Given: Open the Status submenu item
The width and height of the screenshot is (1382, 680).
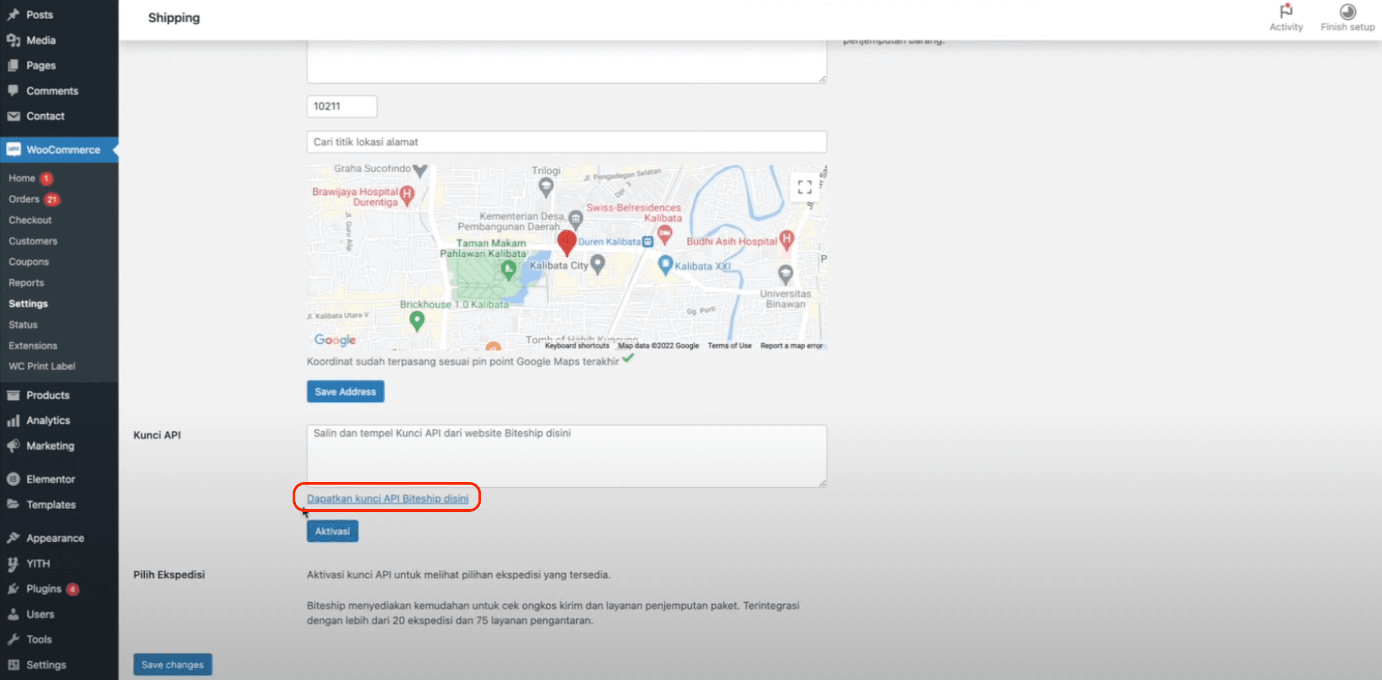Looking at the screenshot, I should coord(23,325).
